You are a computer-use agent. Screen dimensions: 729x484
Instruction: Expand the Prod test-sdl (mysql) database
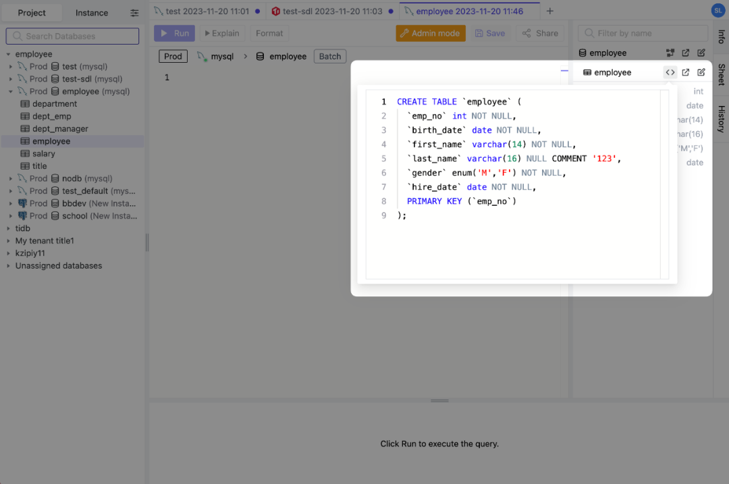point(11,79)
